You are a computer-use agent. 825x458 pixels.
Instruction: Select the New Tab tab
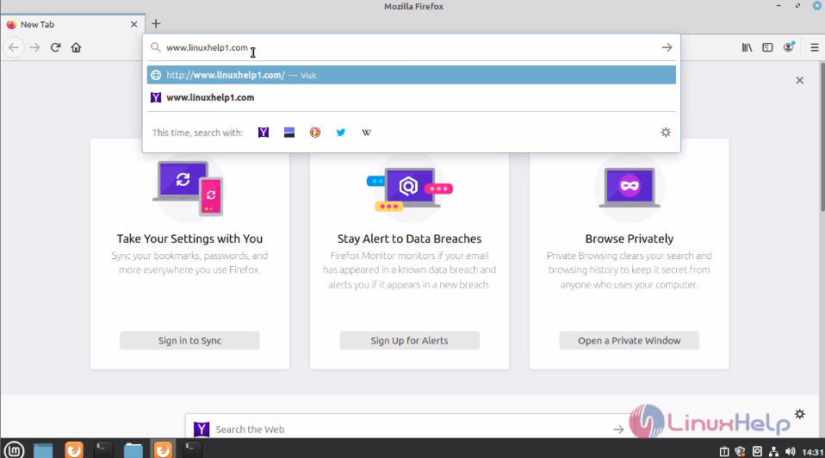73,24
